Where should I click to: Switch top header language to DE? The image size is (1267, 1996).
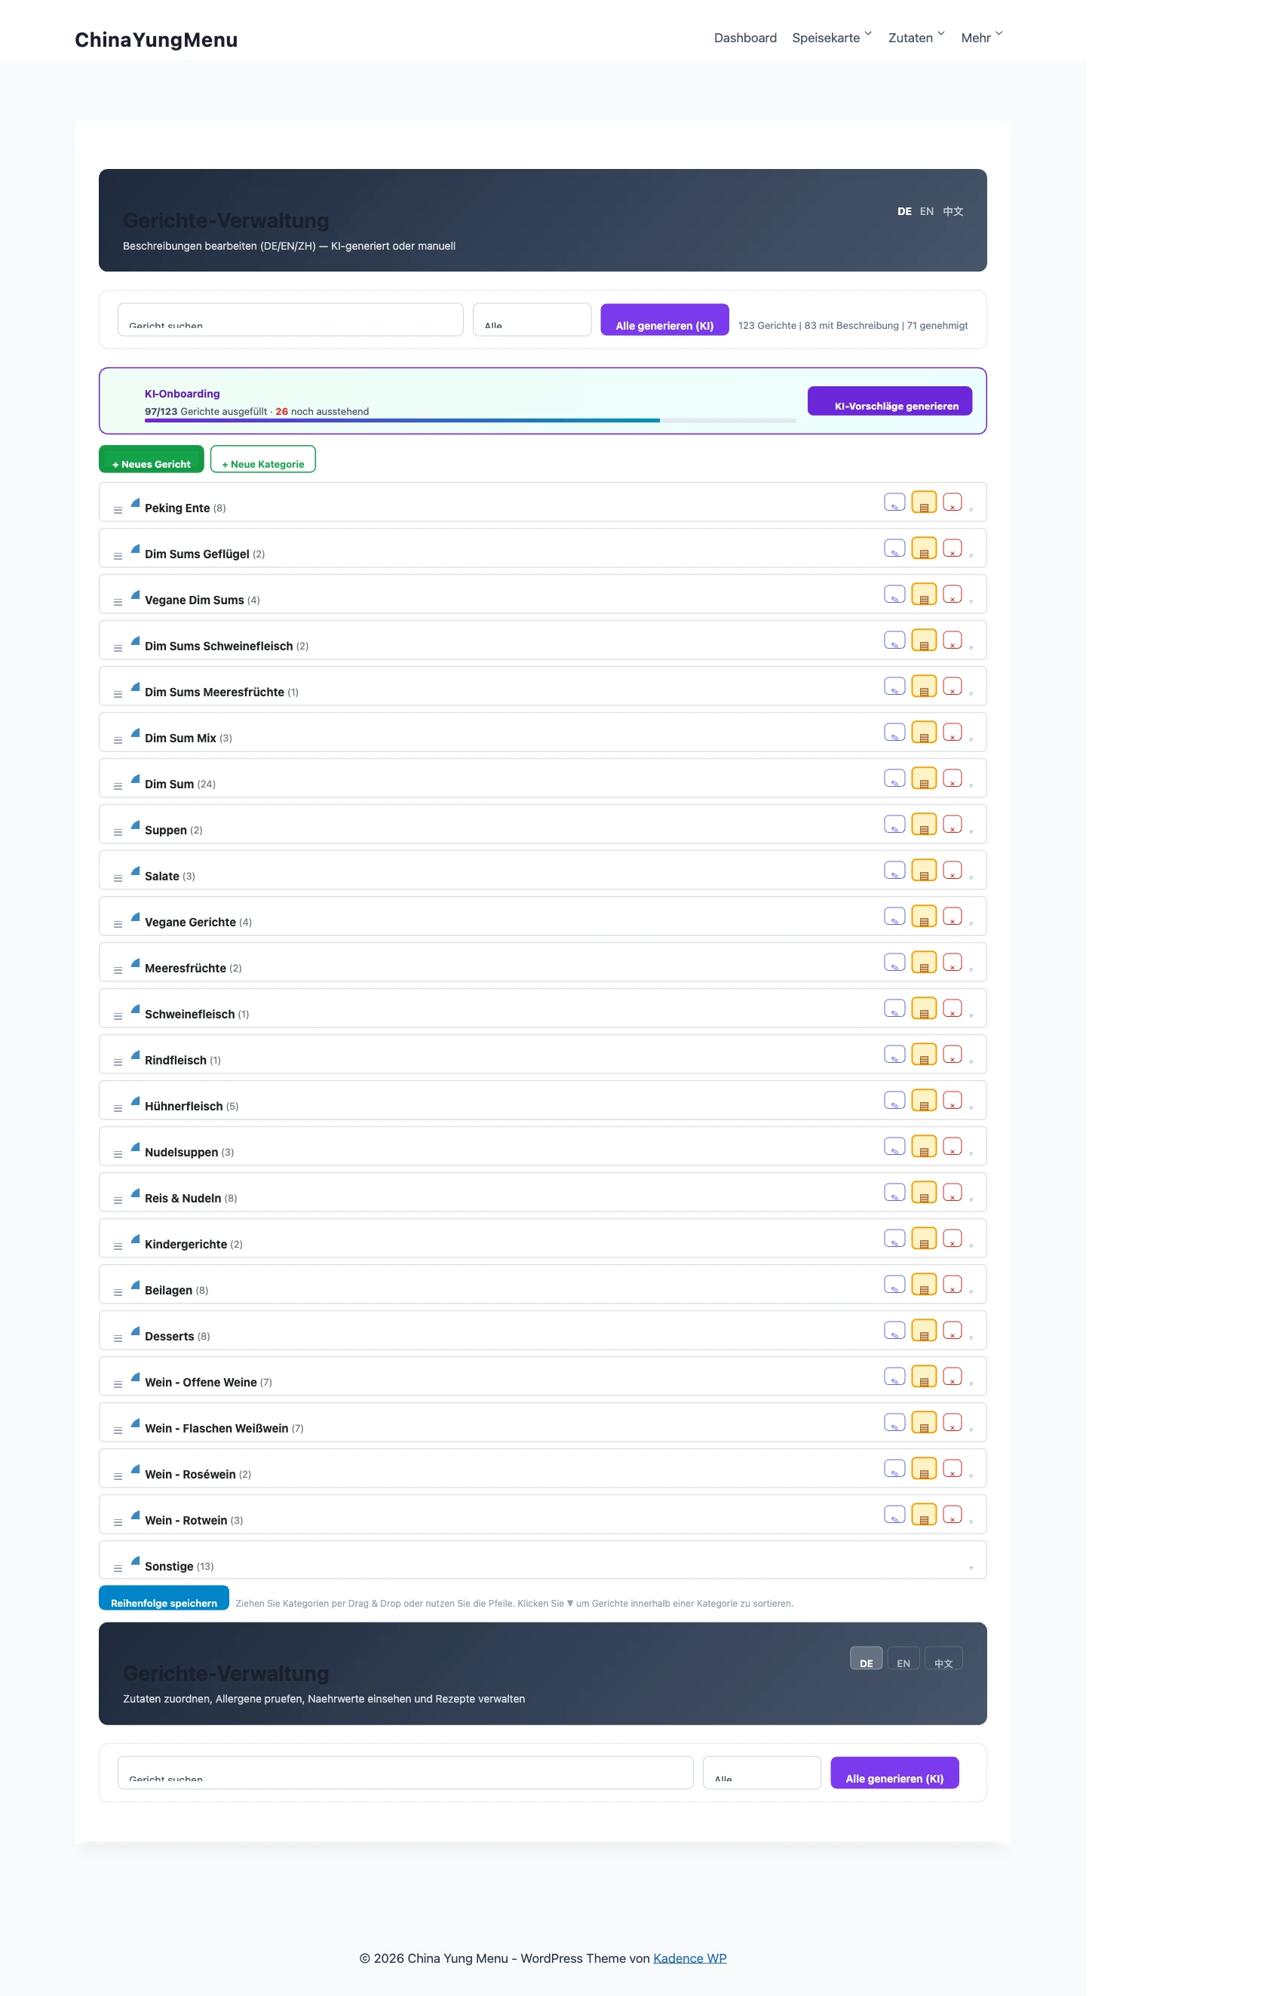[x=904, y=211]
